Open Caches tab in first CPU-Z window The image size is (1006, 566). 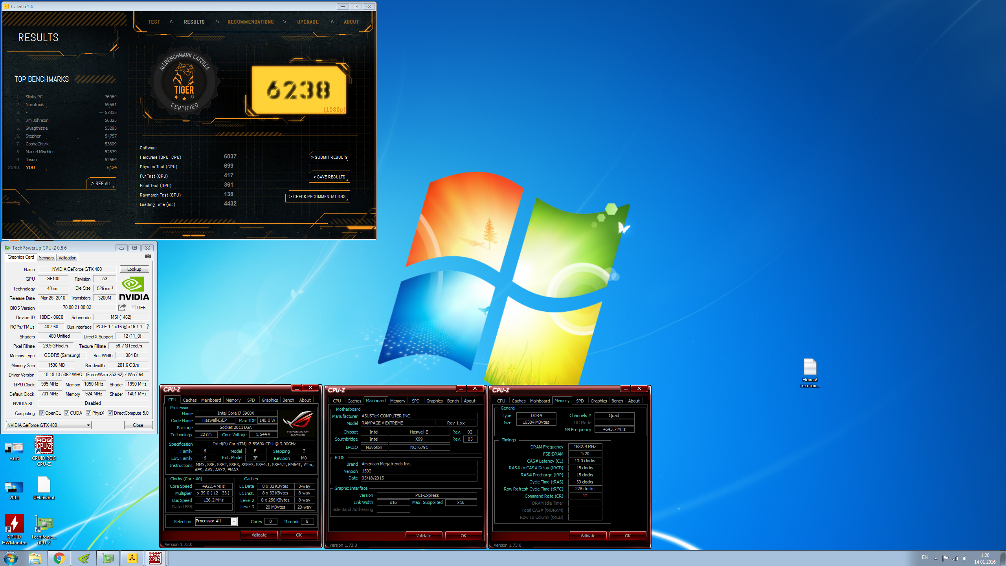point(189,400)
